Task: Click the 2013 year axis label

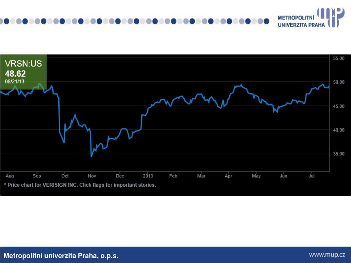Action: coord(148,176)
